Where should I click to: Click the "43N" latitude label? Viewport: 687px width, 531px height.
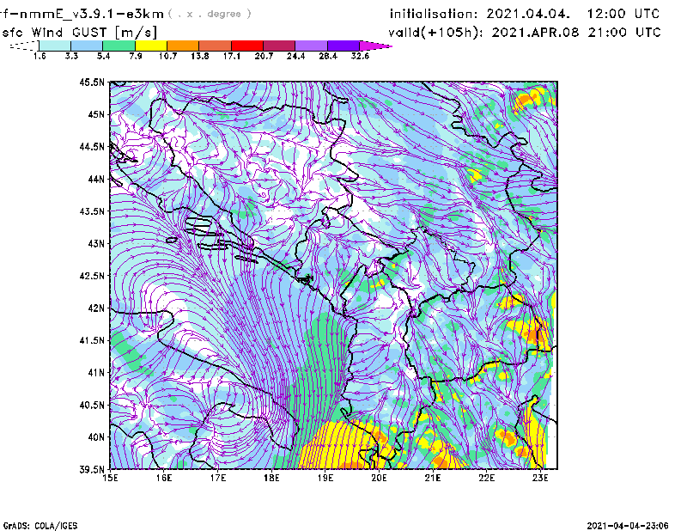96,243
